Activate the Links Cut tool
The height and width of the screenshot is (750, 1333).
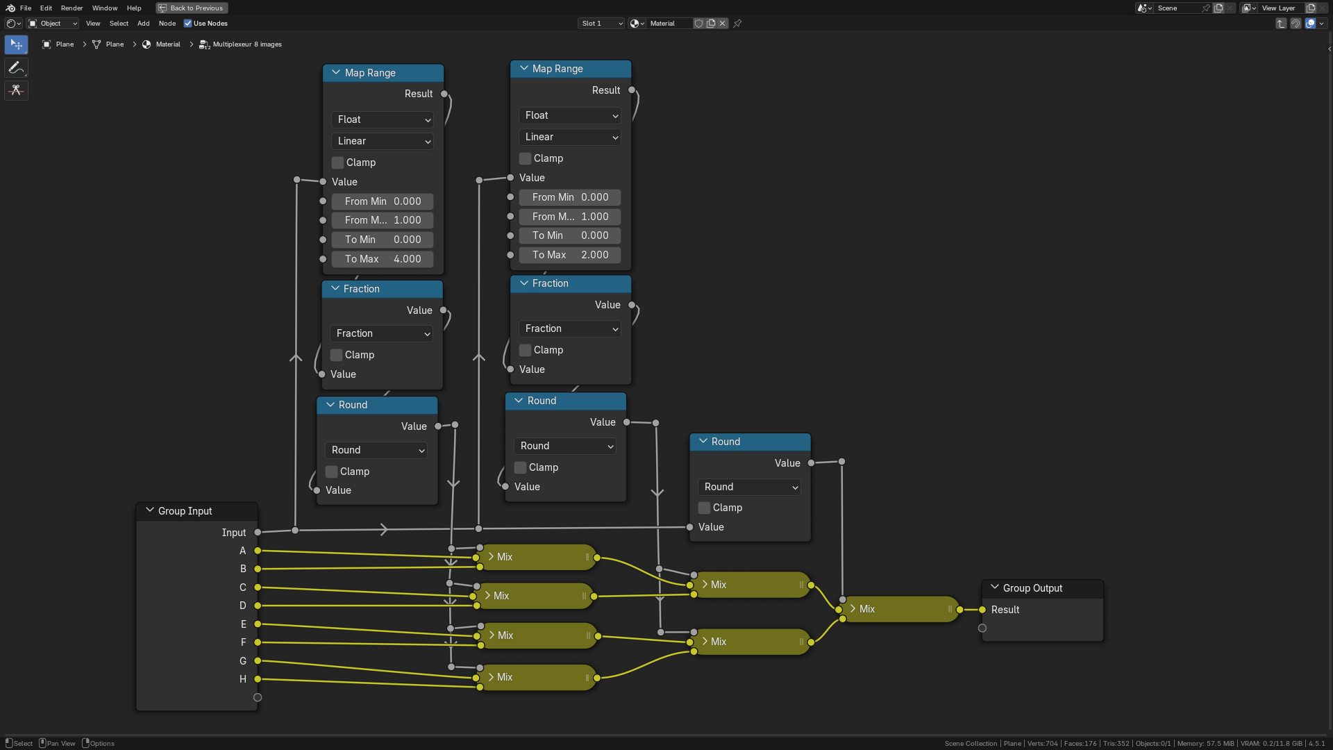point(16,90)
